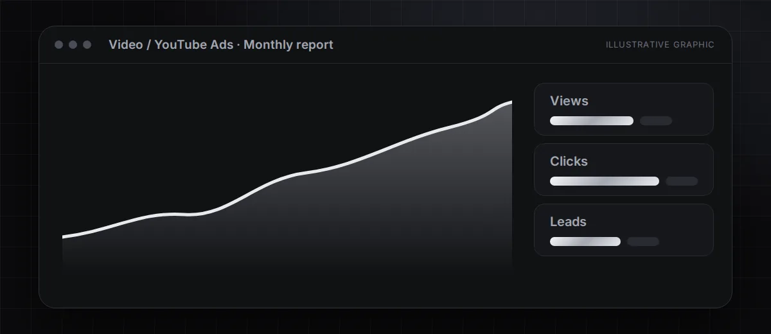771x334 pixels.
Task: Click the "Video / YouTube Ads · Monthly report" title
Action: (x=221, y=45)
